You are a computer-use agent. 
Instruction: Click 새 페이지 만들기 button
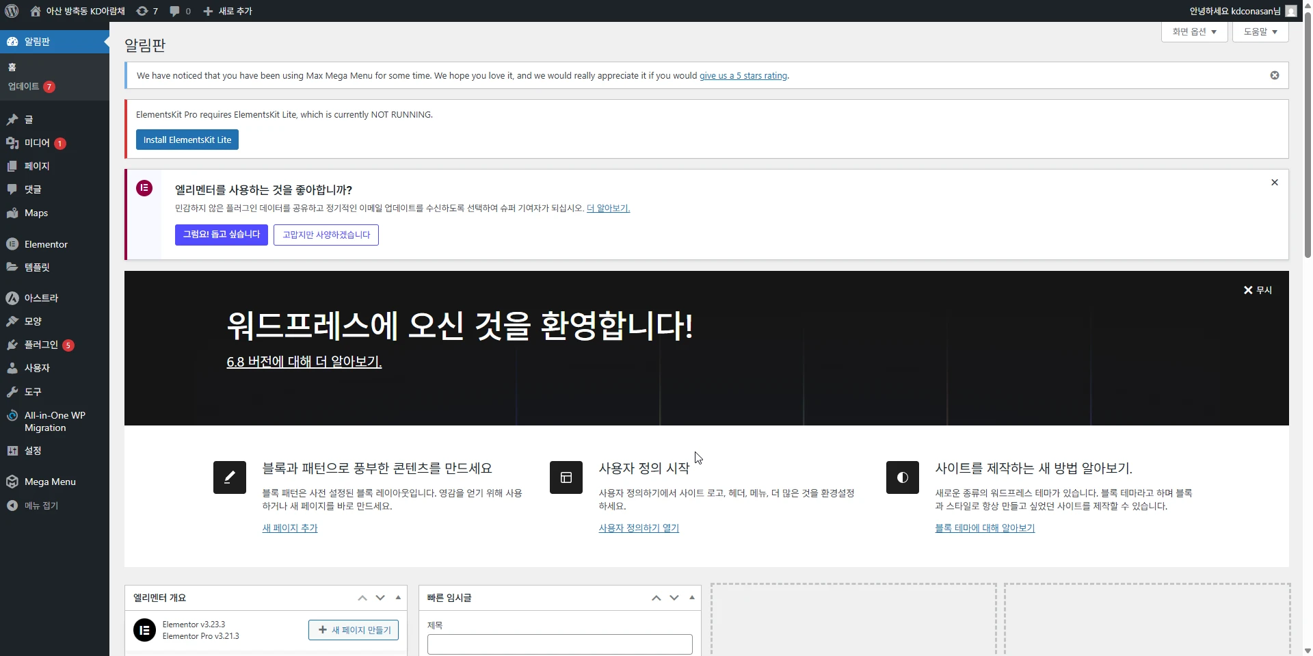[354, 630]
